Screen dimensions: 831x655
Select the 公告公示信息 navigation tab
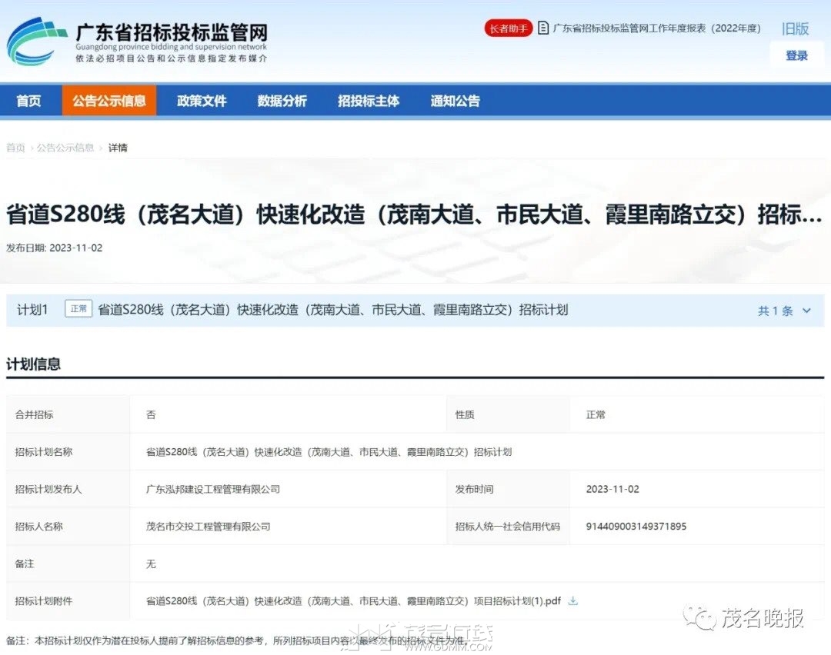coord(109,101)
